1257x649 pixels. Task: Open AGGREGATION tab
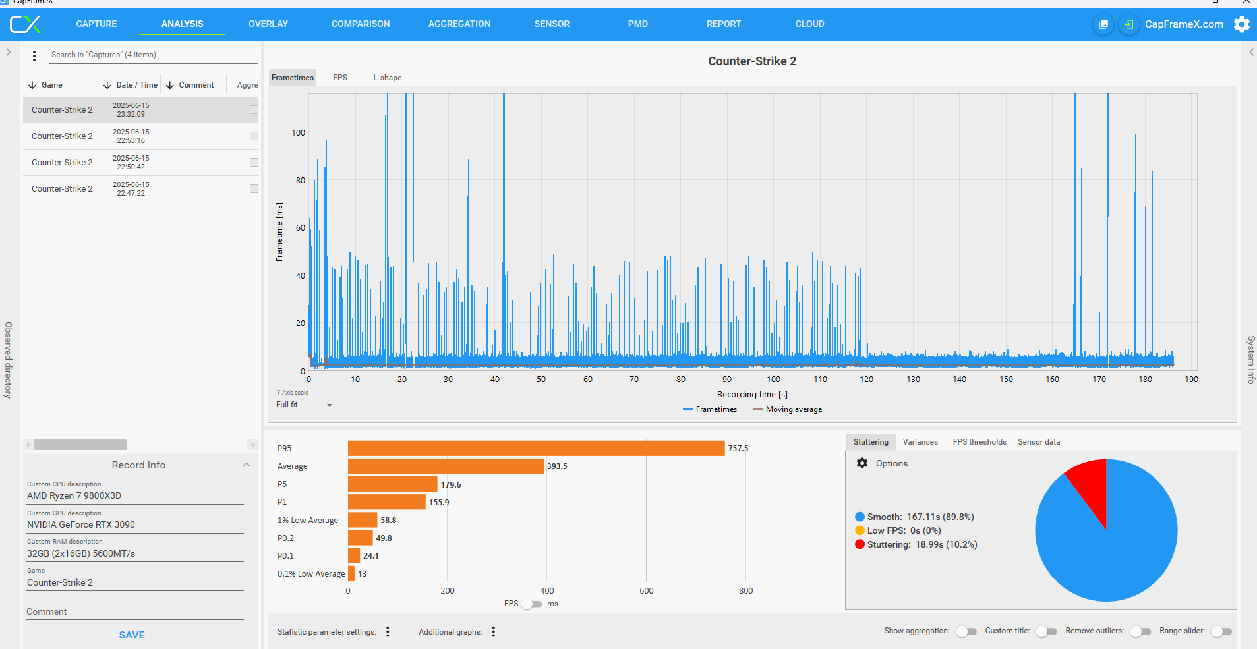pos(459,24)
